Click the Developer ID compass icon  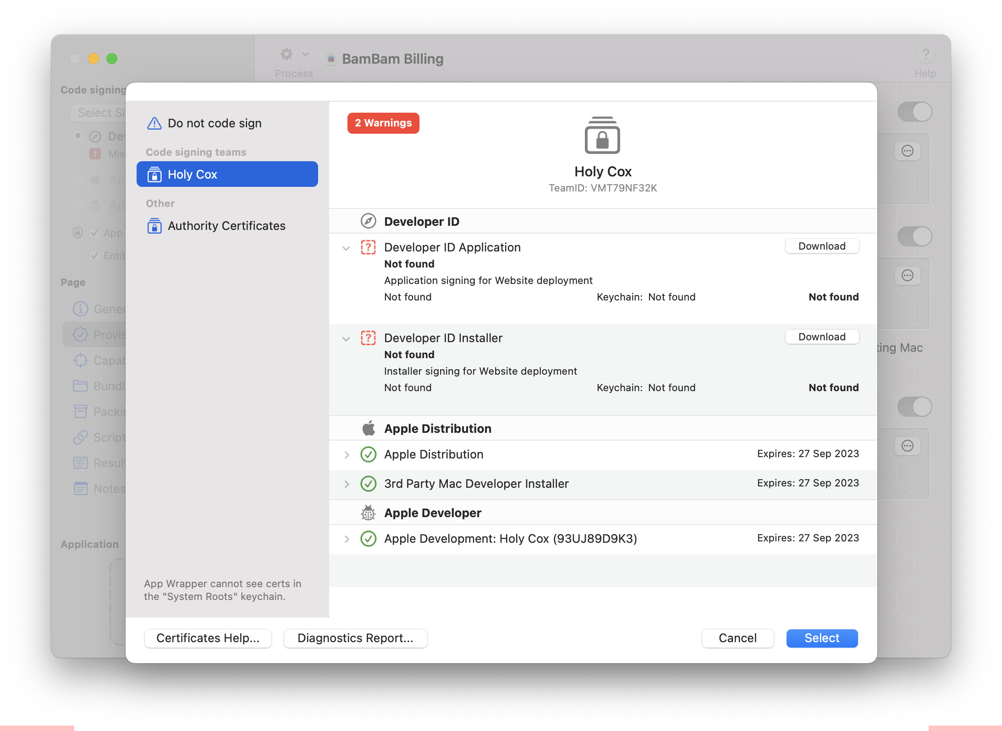[368, 221]
